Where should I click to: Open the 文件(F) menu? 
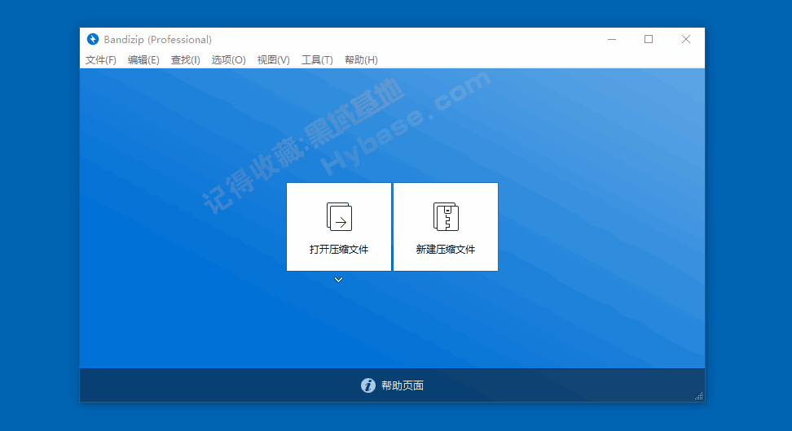tap(100, 60)
